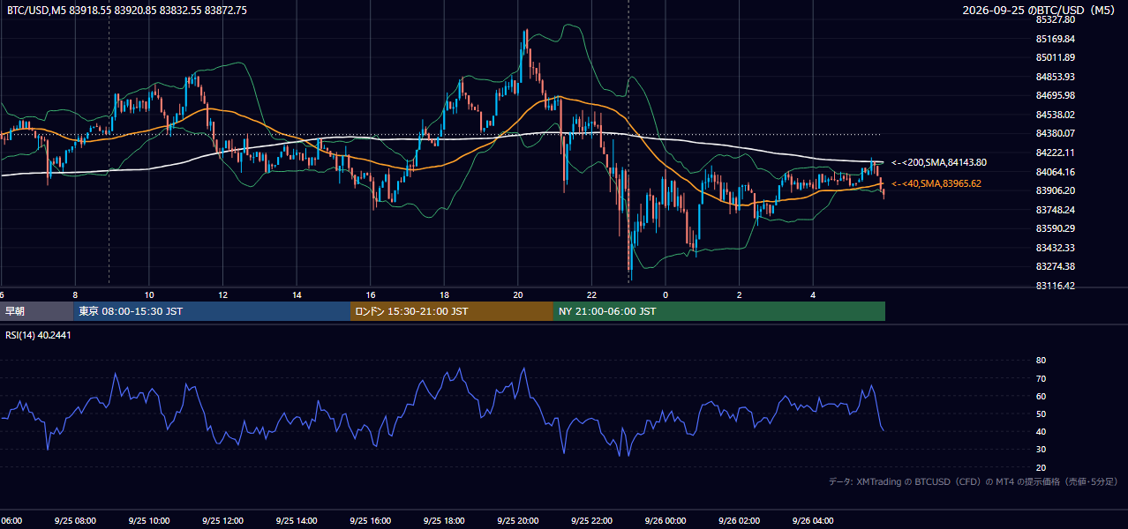Click price axis value 84380.07
This screenshot has width=1128, height=529.
[1056, 133]
